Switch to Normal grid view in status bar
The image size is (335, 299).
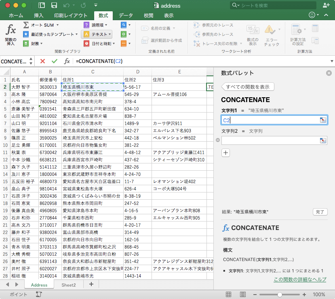(228, 295)
